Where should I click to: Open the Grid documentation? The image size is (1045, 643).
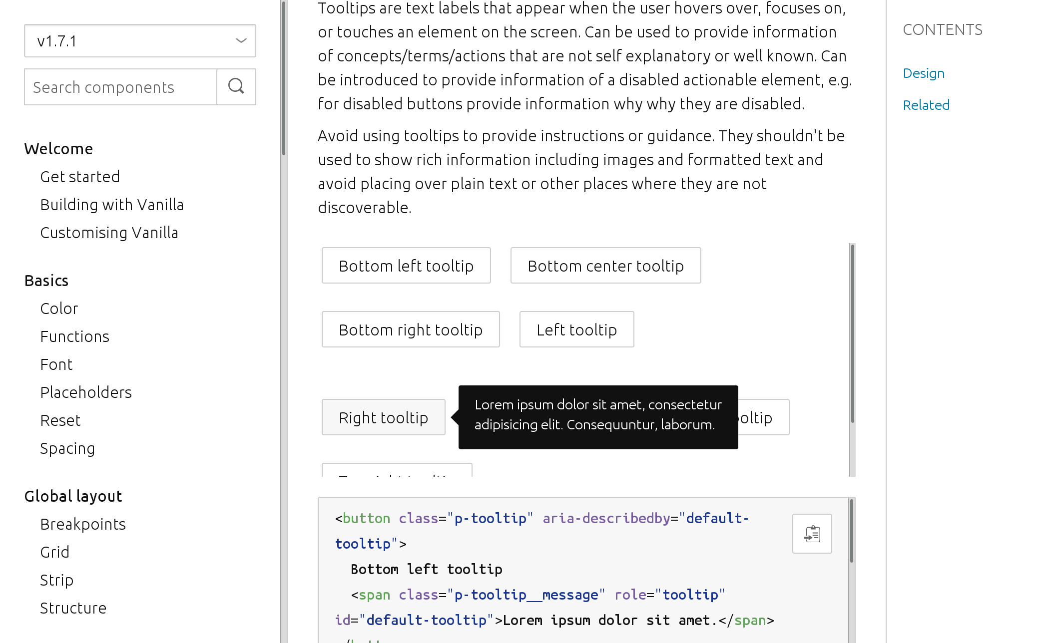[x=55, y=552]
